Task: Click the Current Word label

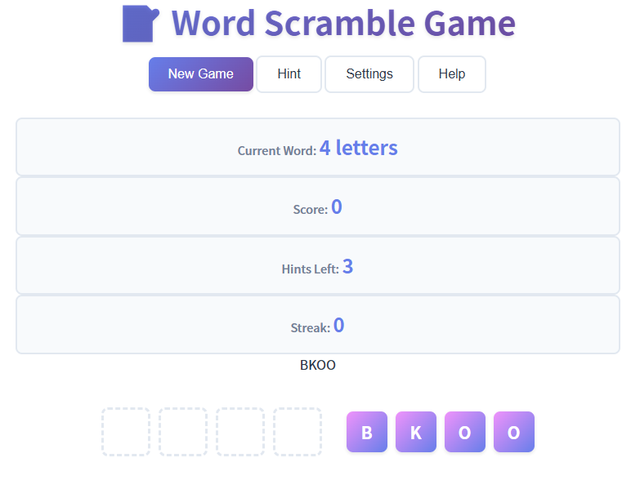Action: pyautogui.click(x=276, y=151)
